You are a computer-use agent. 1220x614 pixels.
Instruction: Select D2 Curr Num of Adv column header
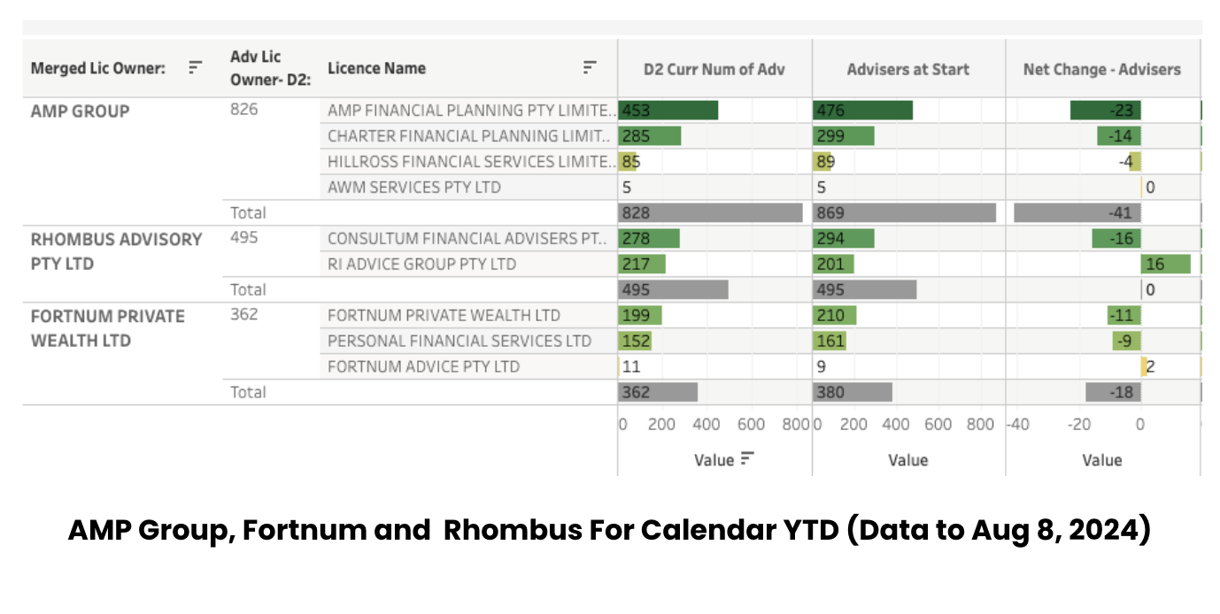(714, 69)
